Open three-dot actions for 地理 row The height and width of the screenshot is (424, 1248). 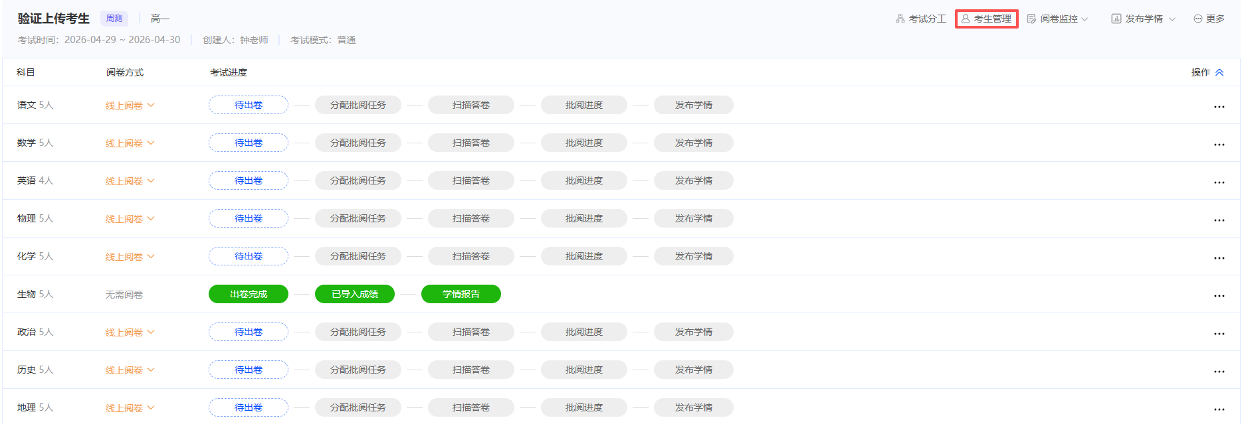pos(1219,409)
